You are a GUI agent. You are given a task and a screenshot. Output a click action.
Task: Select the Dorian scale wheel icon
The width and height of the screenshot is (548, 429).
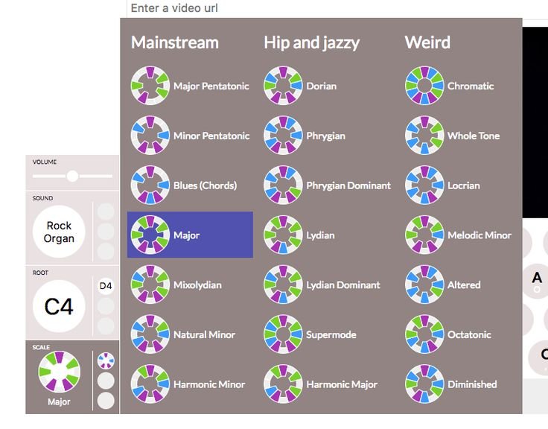coord(283,86)
